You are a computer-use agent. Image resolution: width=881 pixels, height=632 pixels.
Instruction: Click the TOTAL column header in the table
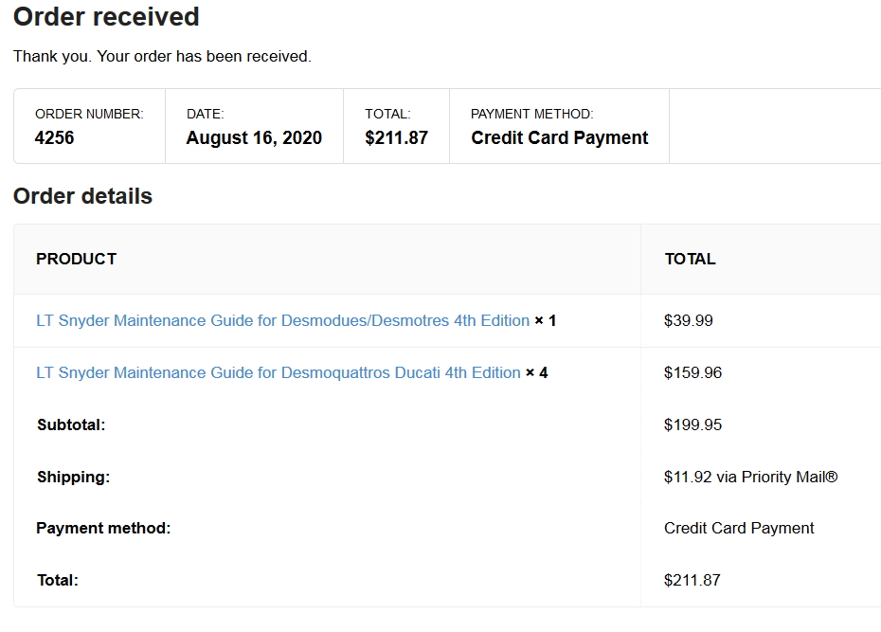[690, 259]
